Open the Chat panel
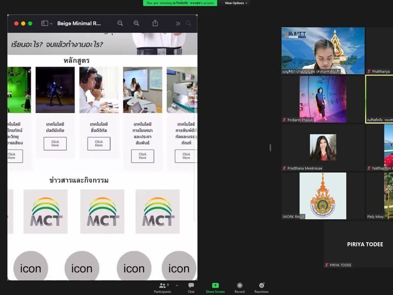Viewport: 393px width, 295px height. point(191,288)
